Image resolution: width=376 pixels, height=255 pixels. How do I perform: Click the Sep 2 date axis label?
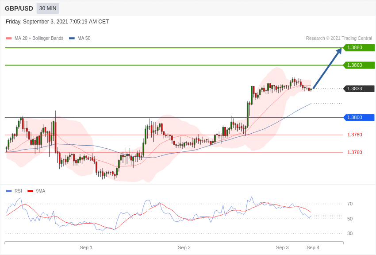tap(184, 247)
